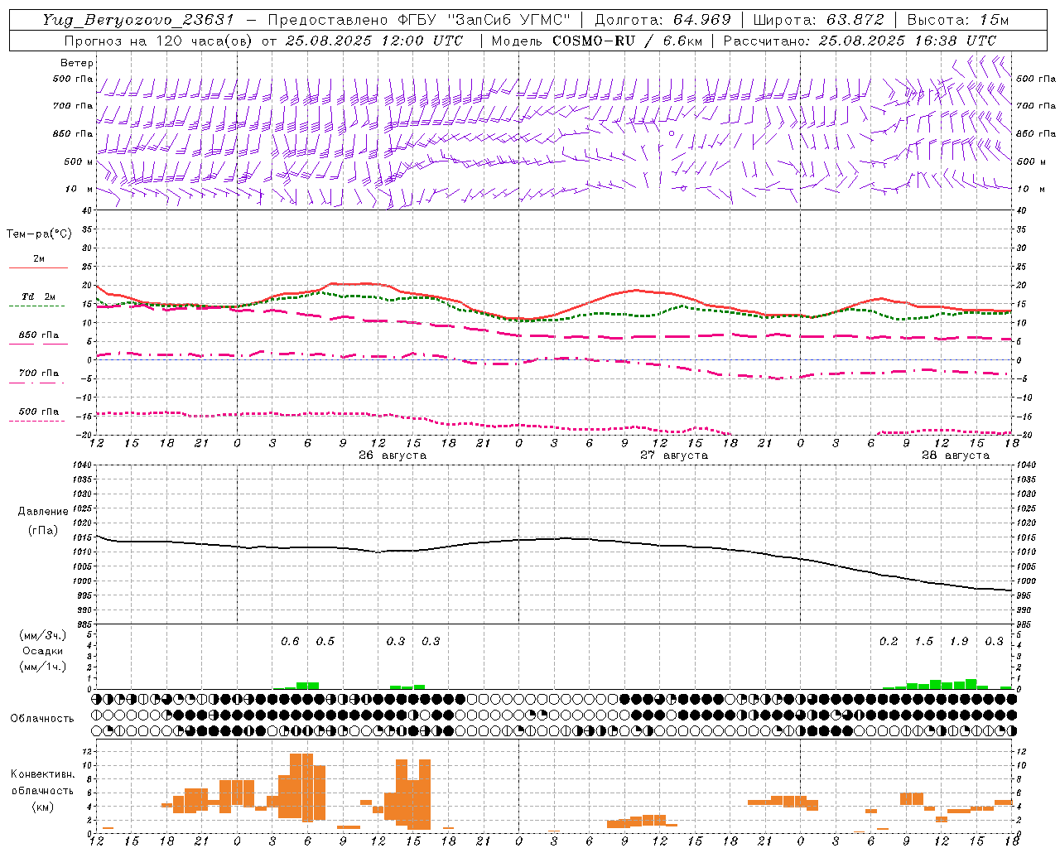Click the 850 гПа temperature legend entry

click(39, 335)
